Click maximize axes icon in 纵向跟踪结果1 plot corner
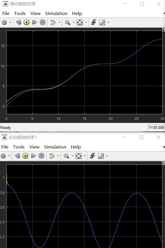165x248 pixels. 164,163
